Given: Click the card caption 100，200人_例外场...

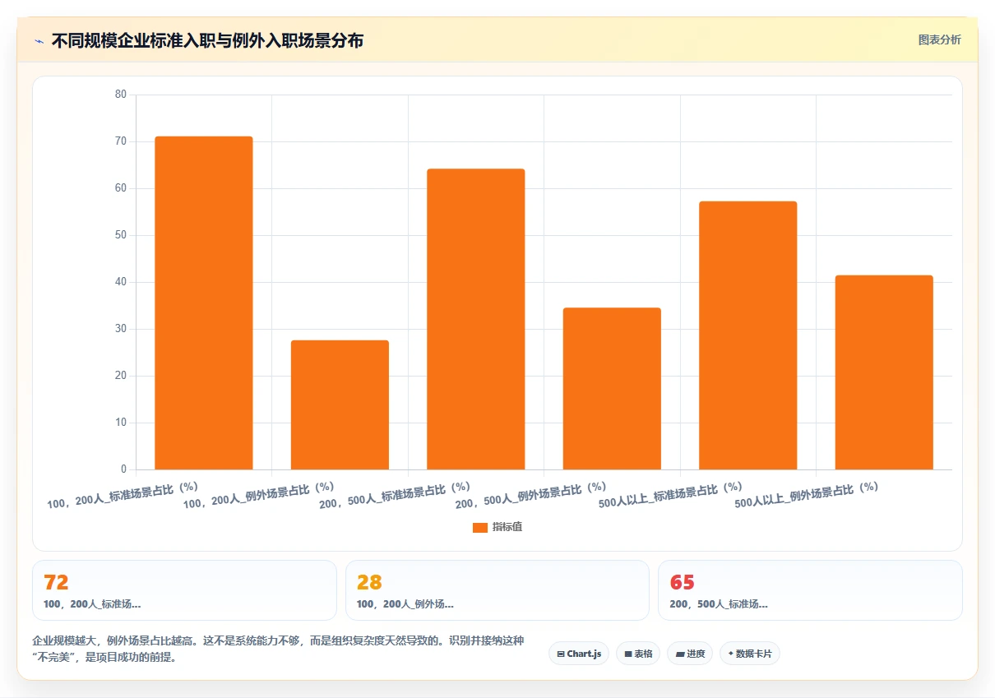Looking at the screenshot, I should tap(405, 604).
